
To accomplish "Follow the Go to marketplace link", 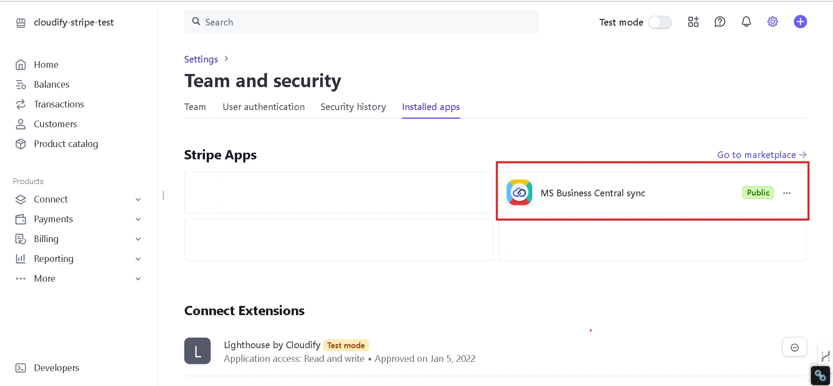I will [x=762, y=155].
